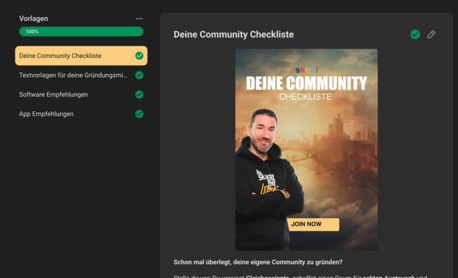Screen dimensions: 458x278
Task: Toggle checkmark for App Empfehlungen
Action: tap(139, 114)
